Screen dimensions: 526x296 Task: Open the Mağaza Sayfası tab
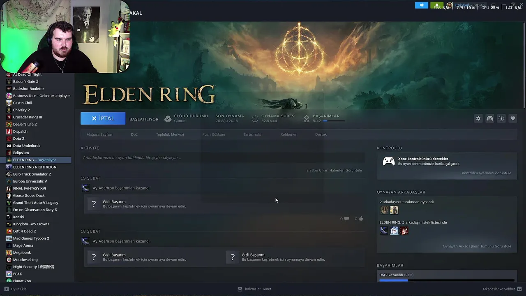click(x=99, y=134)
